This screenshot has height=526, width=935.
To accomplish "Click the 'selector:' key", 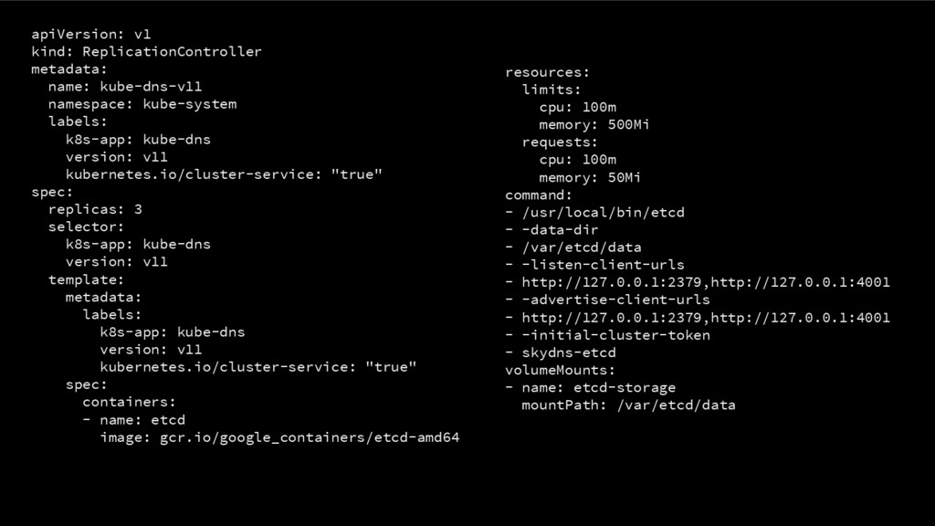I will [86, 227].
